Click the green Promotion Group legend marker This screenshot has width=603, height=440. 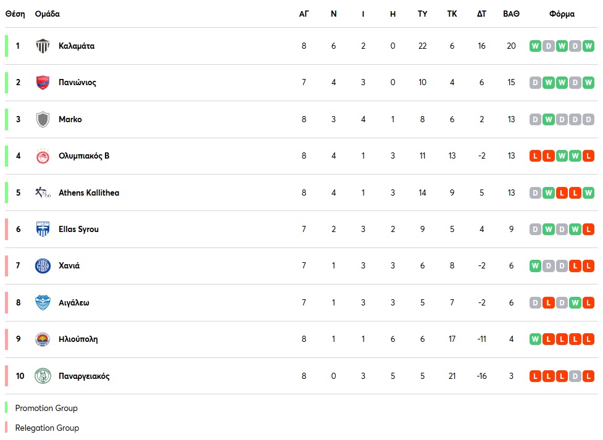6,408
